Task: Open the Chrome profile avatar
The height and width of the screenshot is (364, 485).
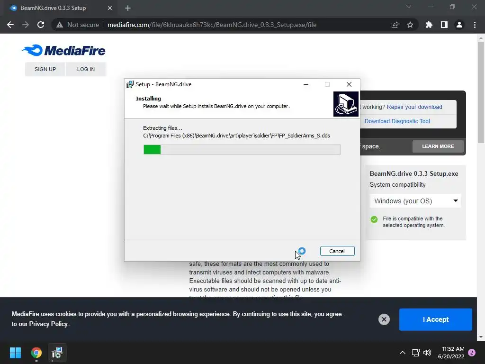Action: pyautogui.click(x=459, y=25)
